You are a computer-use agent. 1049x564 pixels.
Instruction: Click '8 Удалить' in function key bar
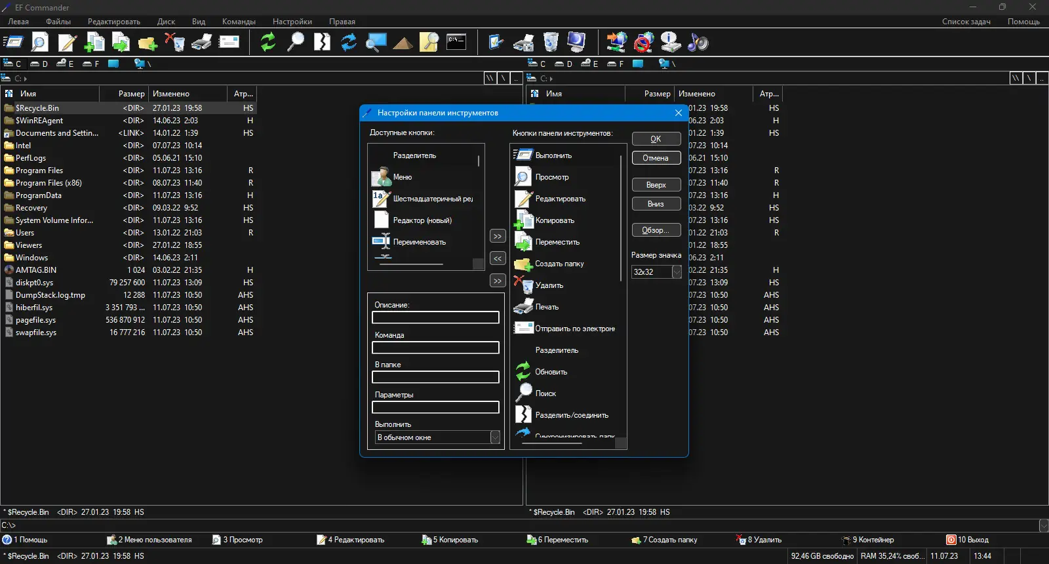pyautogui.click(x=764, y=540)
